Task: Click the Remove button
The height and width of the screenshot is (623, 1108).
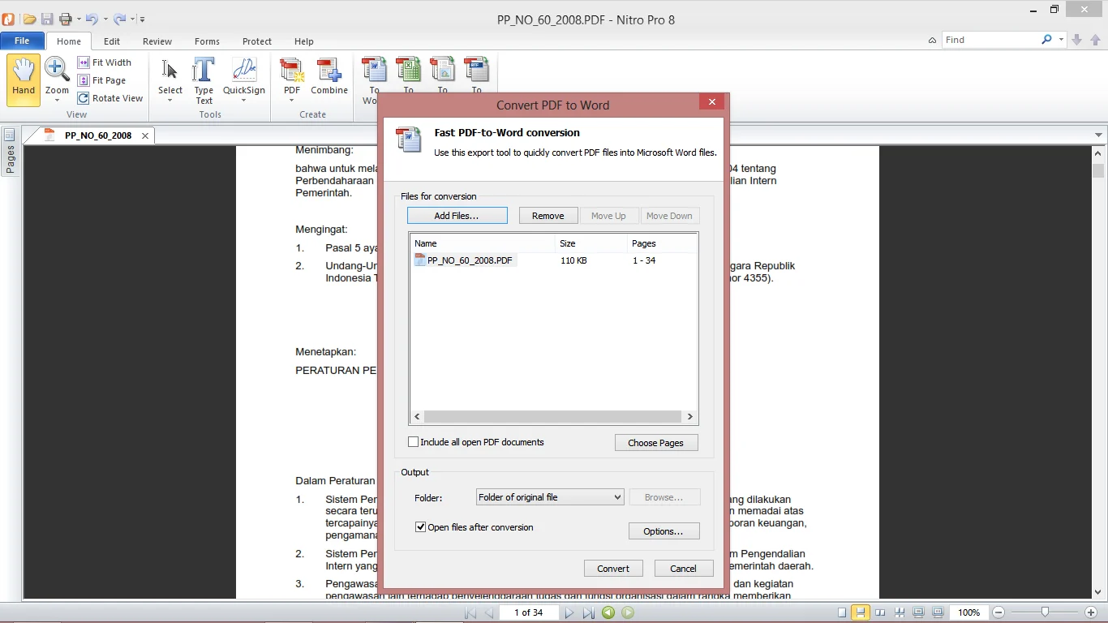Action: pos(548,216)
